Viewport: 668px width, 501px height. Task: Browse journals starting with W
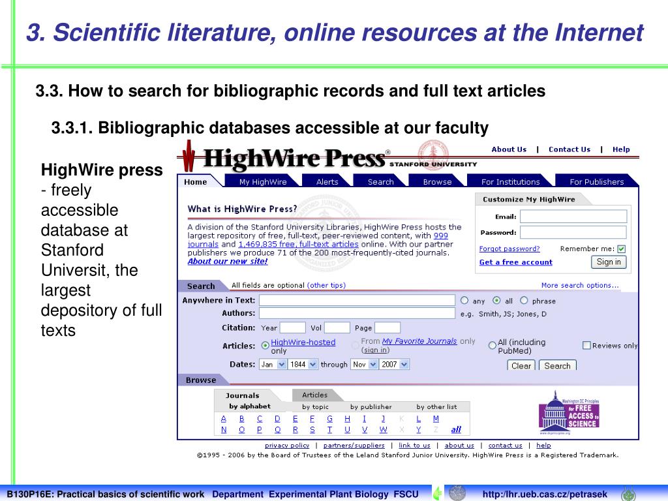[x=384, y=429]
